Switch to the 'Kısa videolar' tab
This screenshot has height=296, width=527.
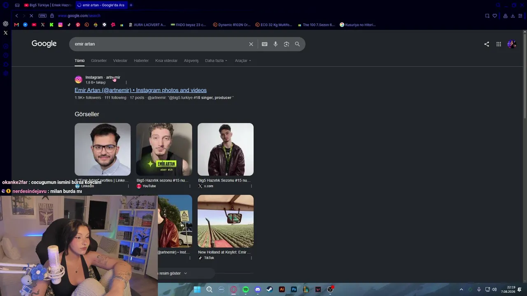[166, 60]
